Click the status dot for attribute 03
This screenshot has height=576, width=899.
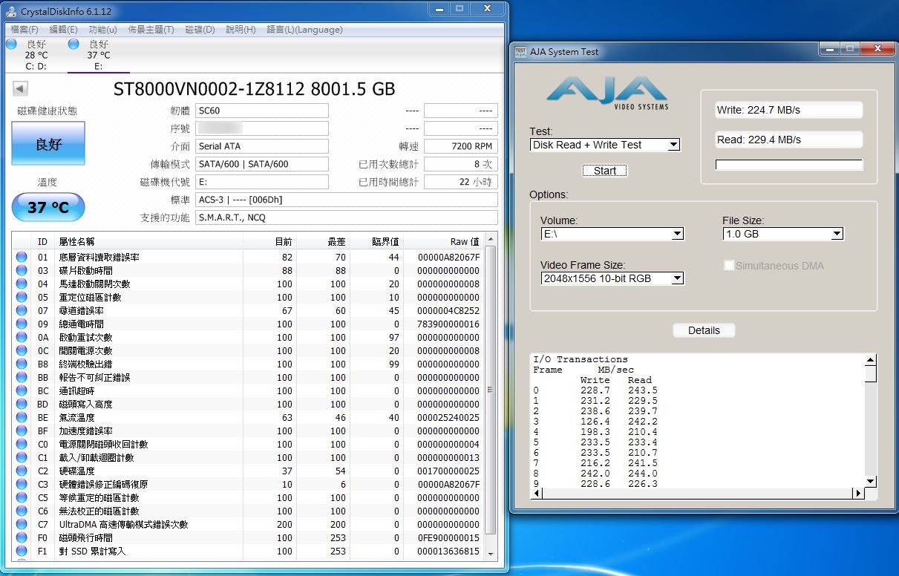(x=22, y=270)
